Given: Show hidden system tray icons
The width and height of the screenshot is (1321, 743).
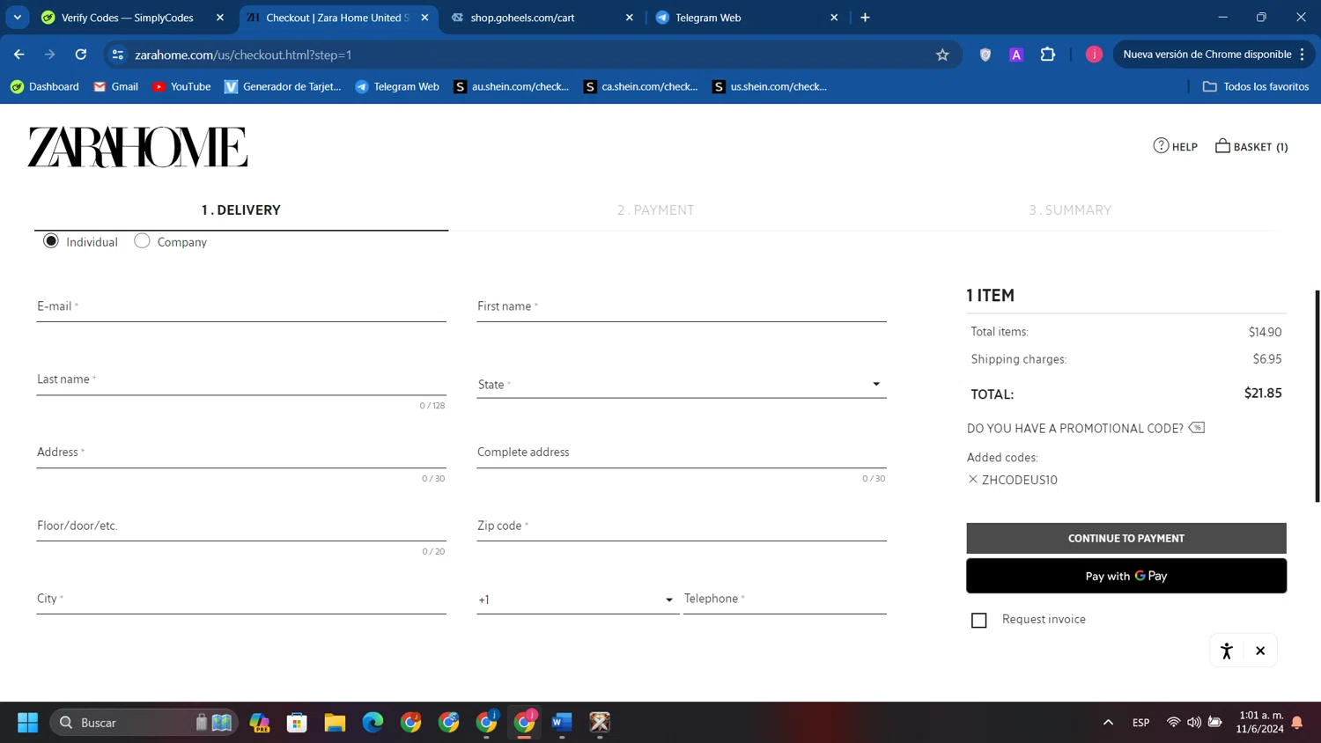Looking at the screenshot, I should click(1108, 723).
